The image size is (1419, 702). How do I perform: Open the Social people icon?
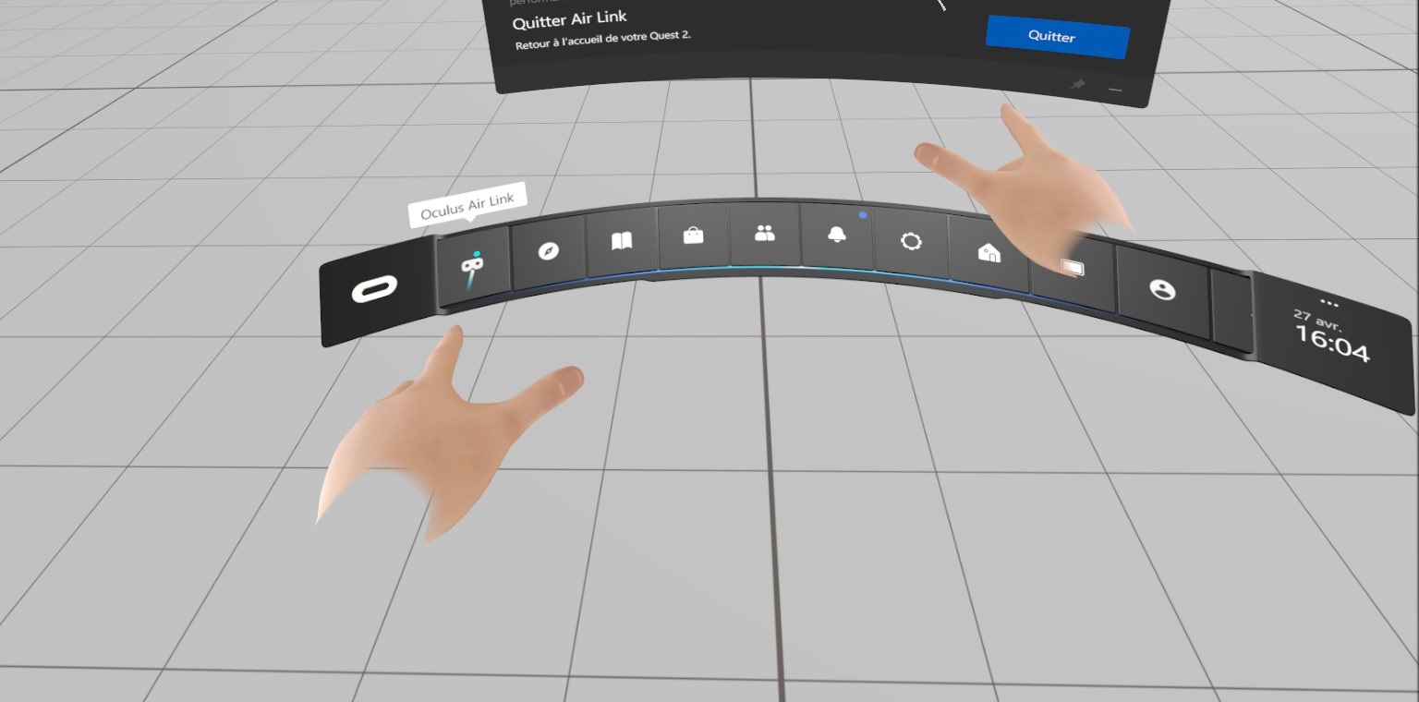[x=765, y=235]
